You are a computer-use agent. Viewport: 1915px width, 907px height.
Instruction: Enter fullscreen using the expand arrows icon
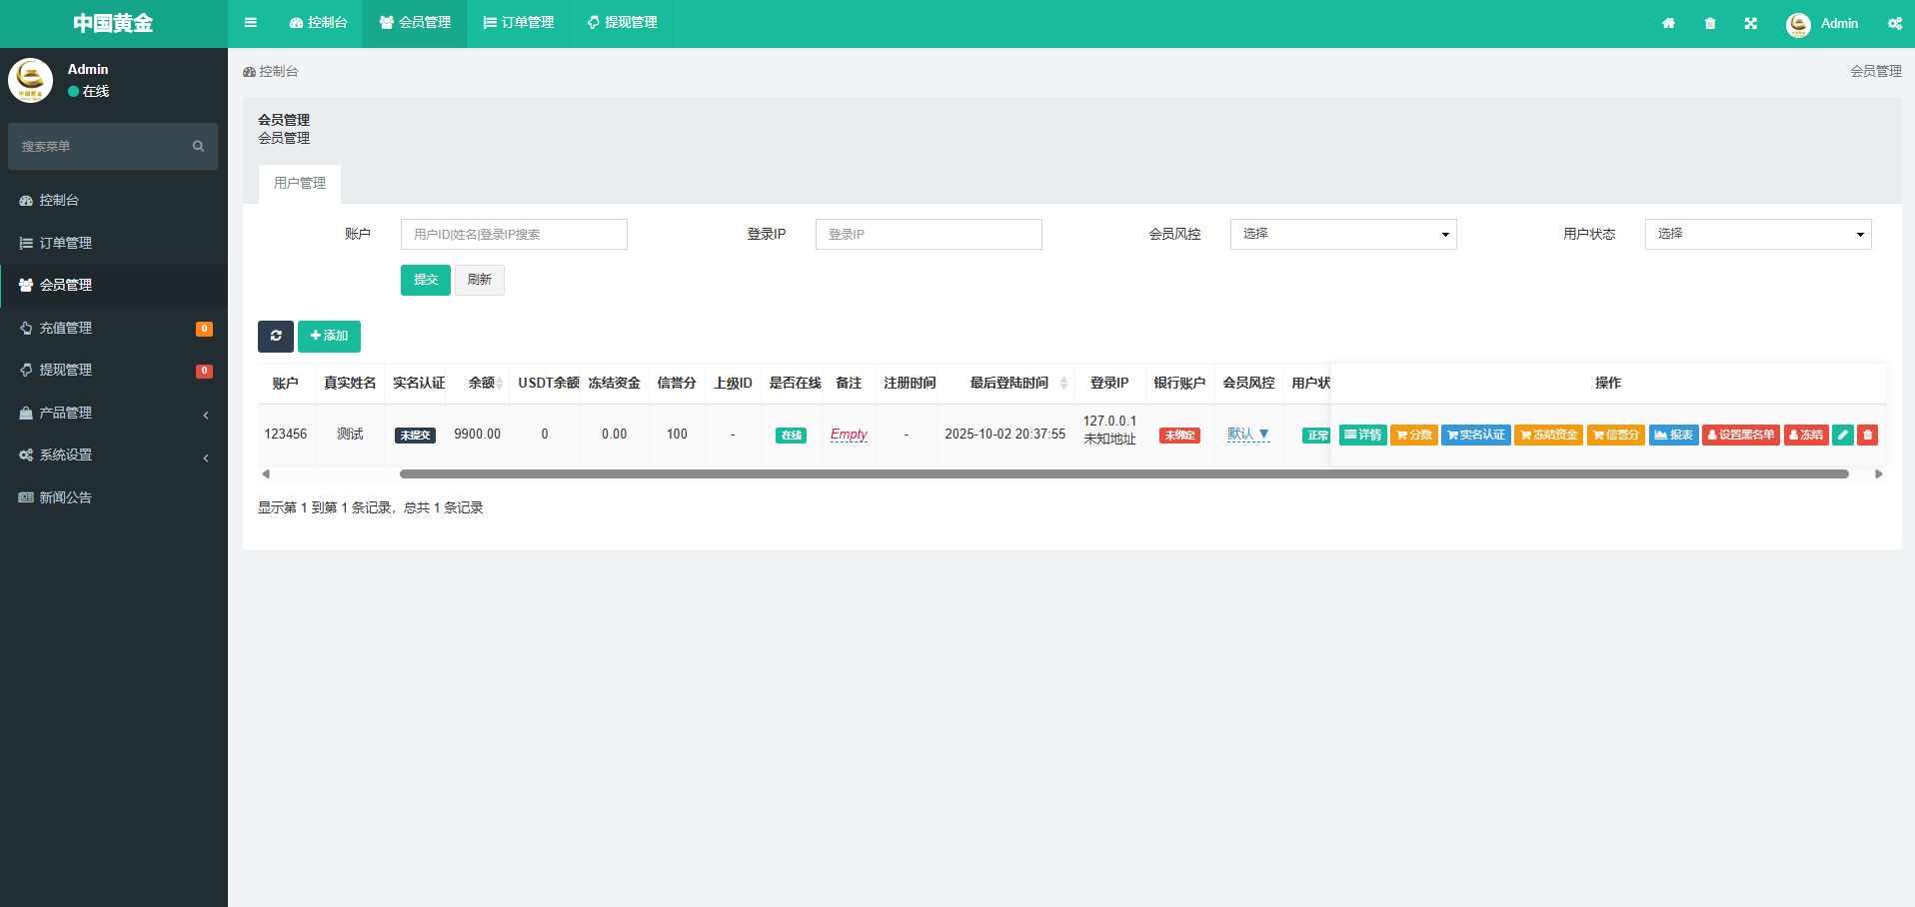(1751, 23)
